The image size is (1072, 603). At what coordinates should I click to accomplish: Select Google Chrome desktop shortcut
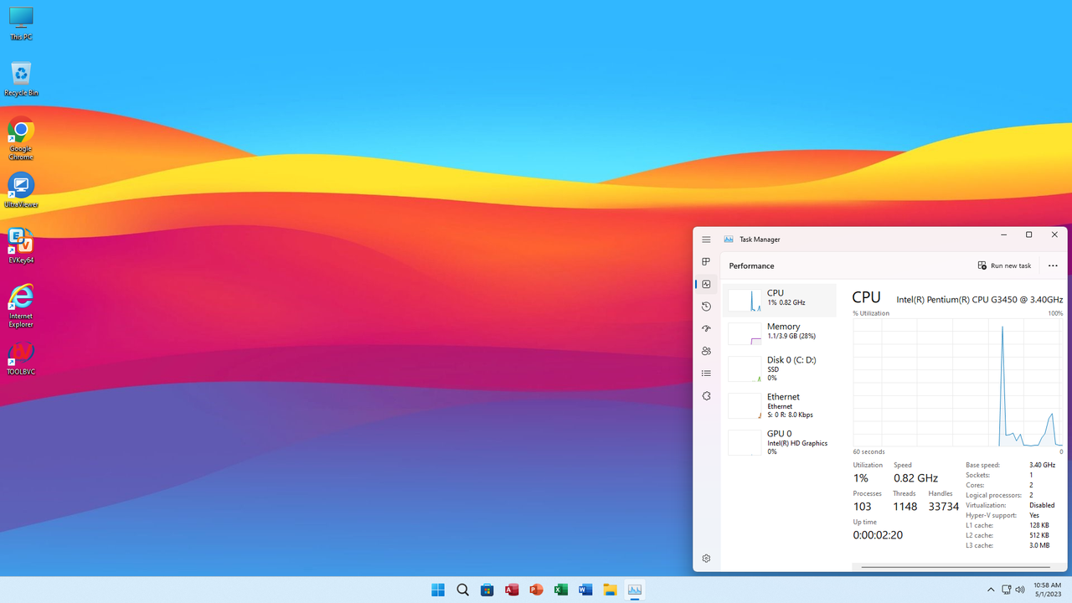pos(21,139)
